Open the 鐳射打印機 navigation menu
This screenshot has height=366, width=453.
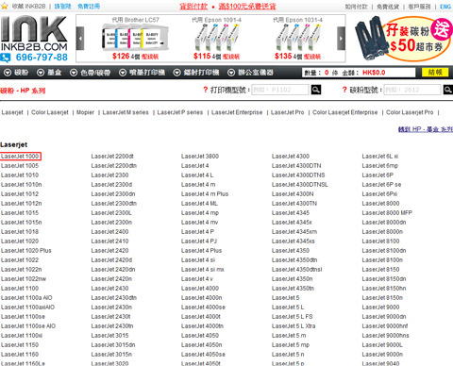[196, 73]
